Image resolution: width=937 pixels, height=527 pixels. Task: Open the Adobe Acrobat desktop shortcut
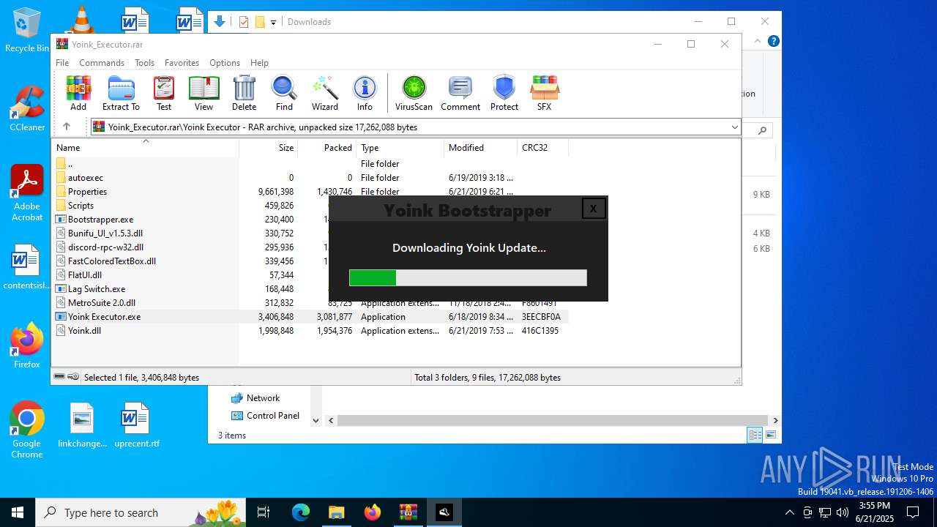27,193
